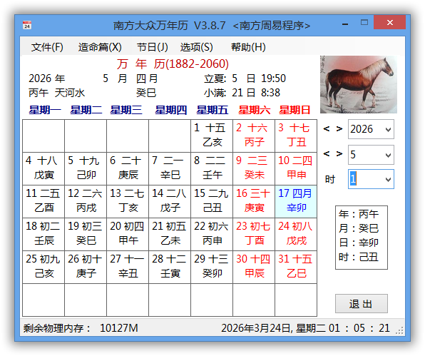Image resolution: width=425 pixels, height=356 pixels.
Task: Select May 31 十五 乙巳
Action: [296, 267]
